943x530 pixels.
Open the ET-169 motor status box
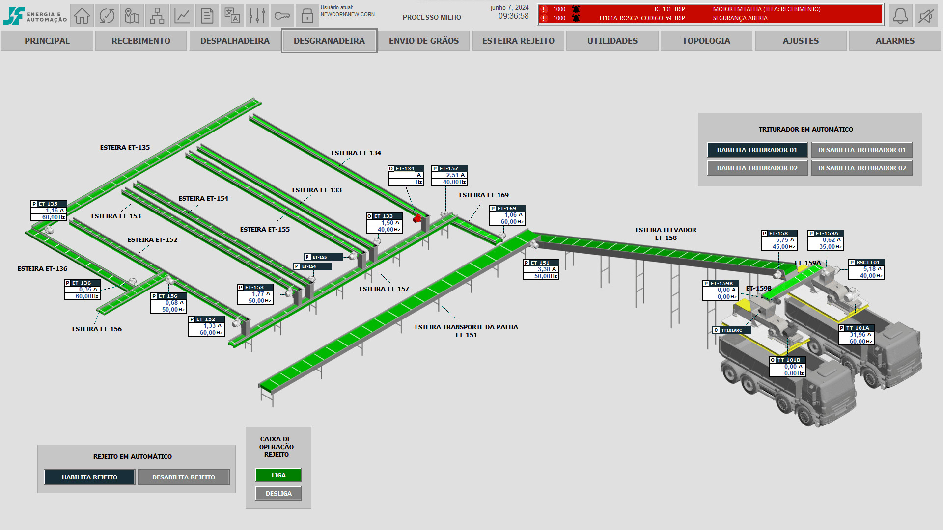coord(507,215)
